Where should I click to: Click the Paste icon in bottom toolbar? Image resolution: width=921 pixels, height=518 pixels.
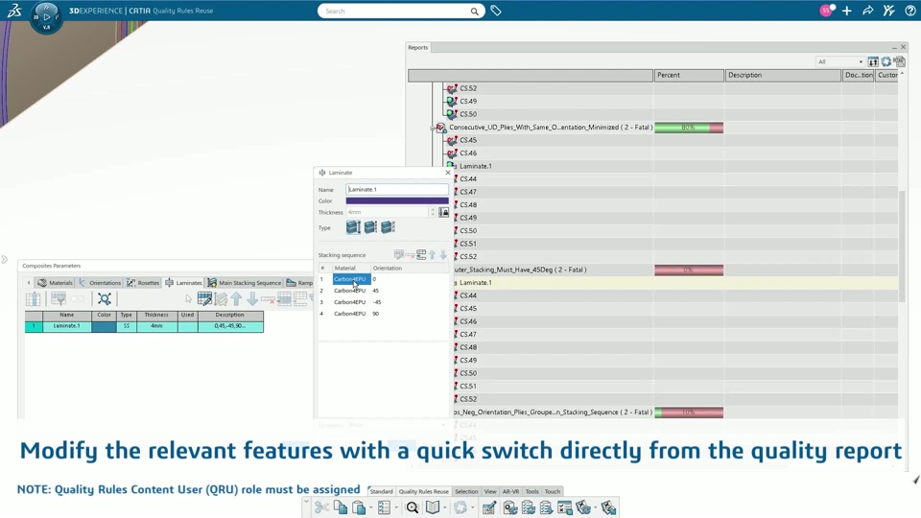(358, 507)
